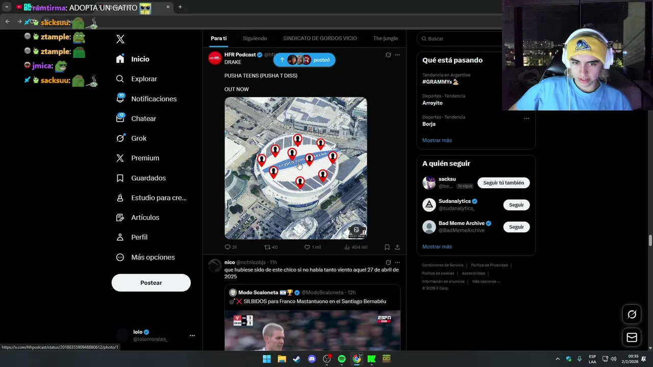This screenshot has width=653, height=367.
Task: Open the crypto.com Arena image
Action: pos(296,168)
